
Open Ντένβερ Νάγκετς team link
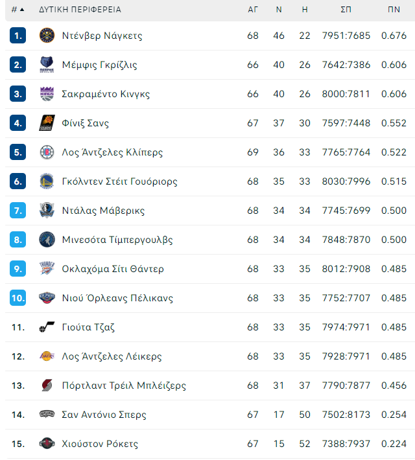[102, 36]
